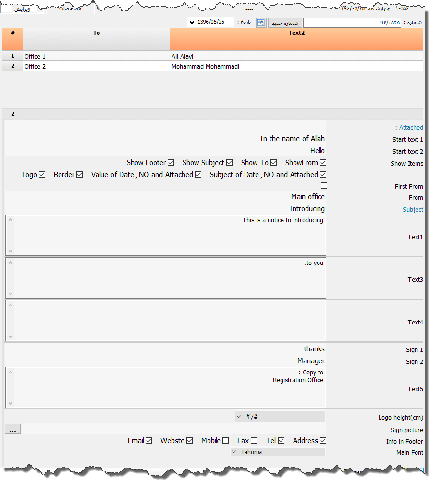Screen dimensions: 429x480
Task: Enable the Fax checkbox in footer info
Action: point(254,441)
